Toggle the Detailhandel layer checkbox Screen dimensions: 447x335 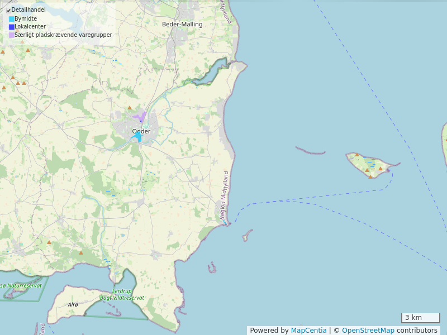8,10
